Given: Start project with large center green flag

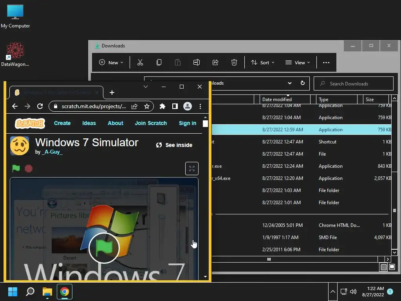Looking at the screenshot, I should (x=104, y=248).
